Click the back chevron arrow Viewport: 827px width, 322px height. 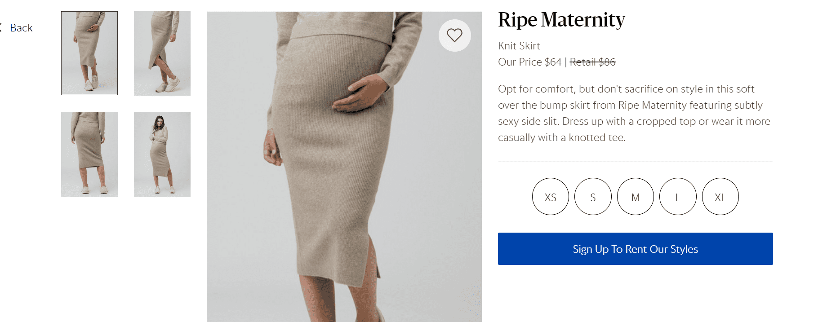pos(1,27)
